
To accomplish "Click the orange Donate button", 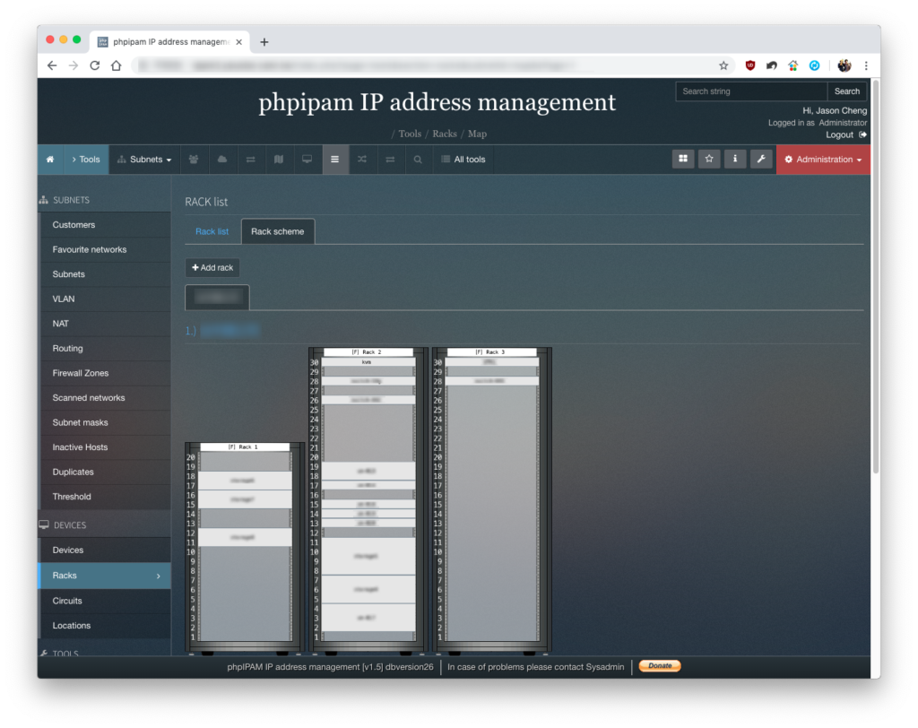I will coord(660,666).
